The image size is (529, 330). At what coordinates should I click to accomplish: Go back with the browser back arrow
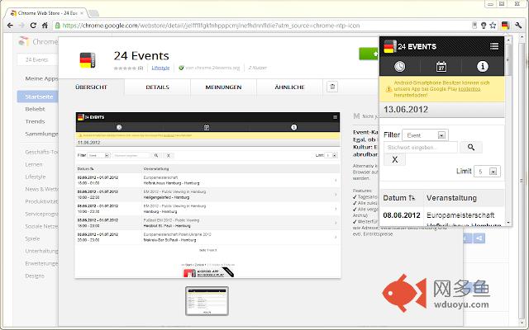[10, 26]
